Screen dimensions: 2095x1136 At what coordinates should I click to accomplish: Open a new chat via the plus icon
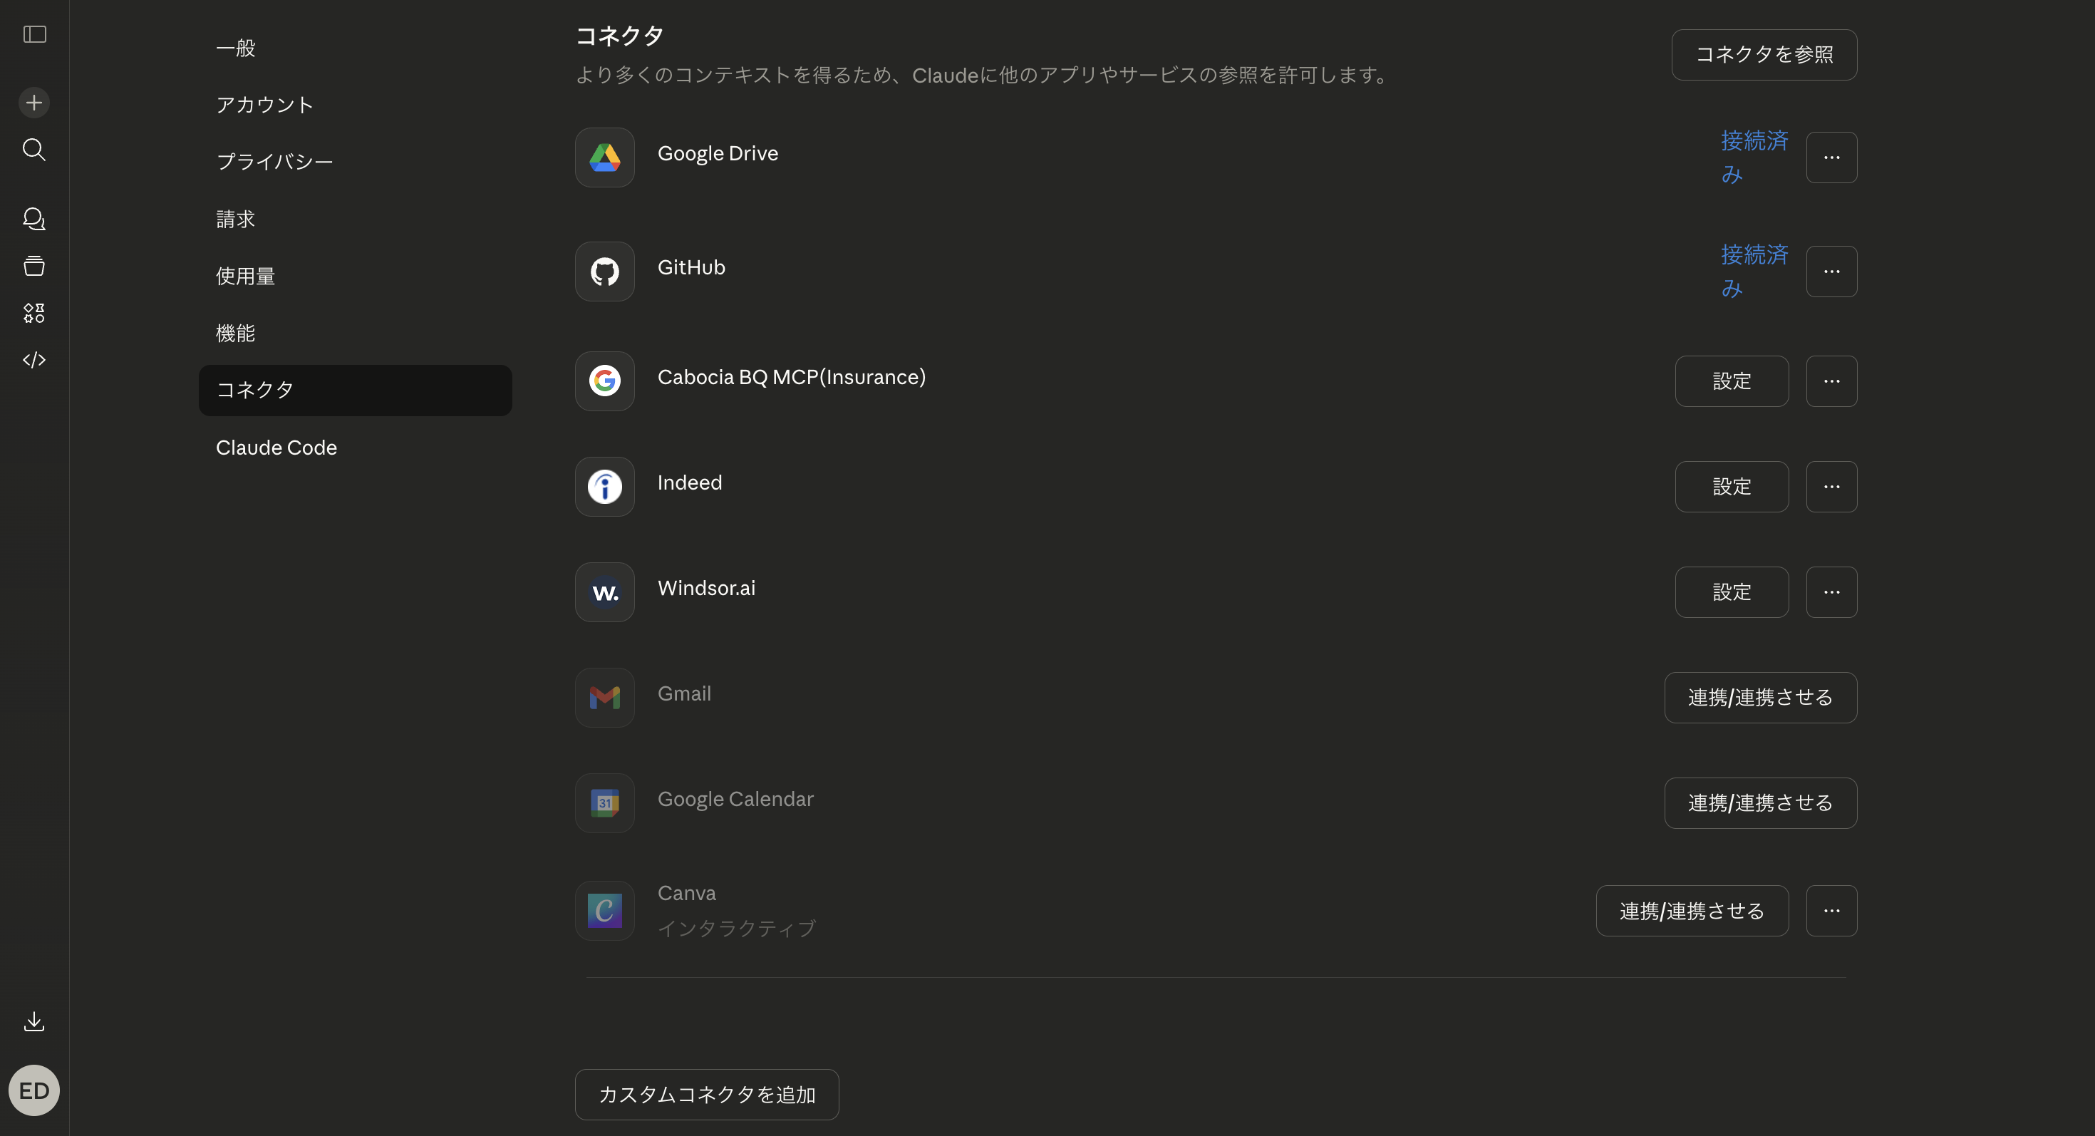pos(33,102)
